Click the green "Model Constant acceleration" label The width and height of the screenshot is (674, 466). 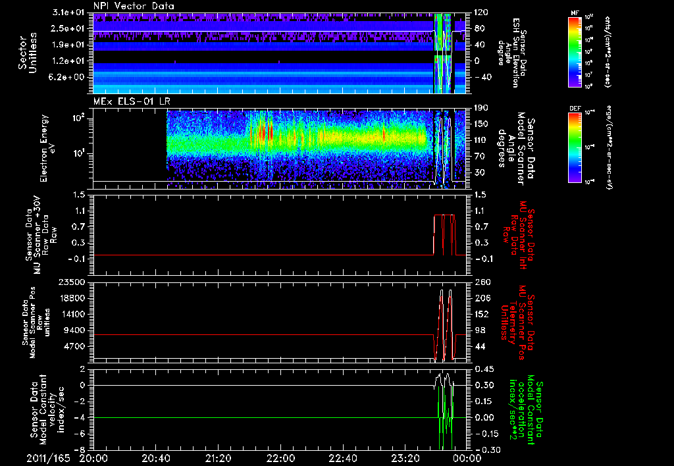coord(525,410)
